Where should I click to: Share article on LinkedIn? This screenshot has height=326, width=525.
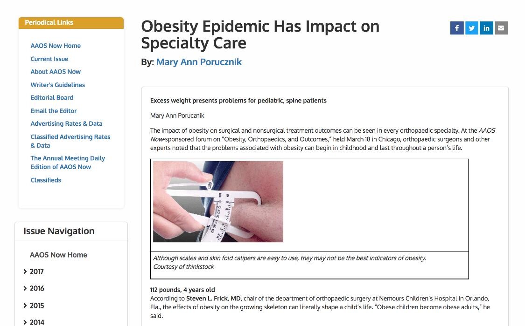486,28
